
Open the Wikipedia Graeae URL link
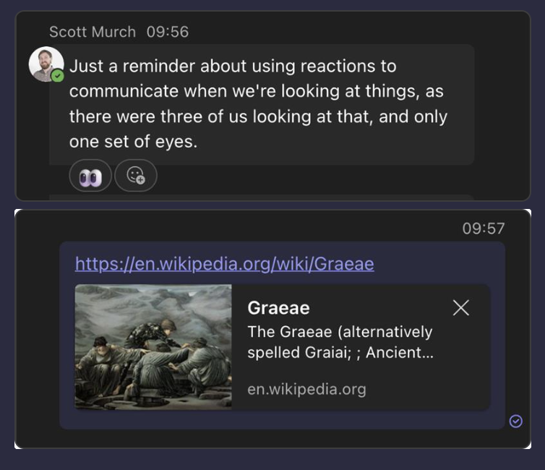coord(224,263)
